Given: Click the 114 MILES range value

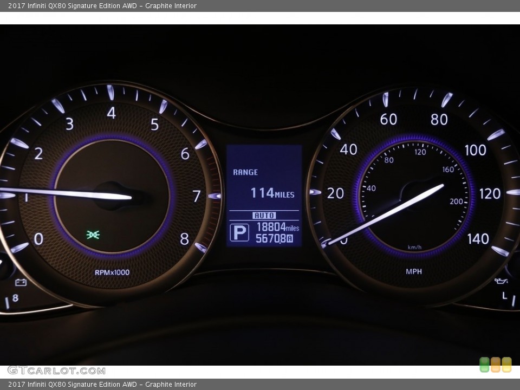Looking at the screenshot, I should pyautogui.click(x=272, y=193).
